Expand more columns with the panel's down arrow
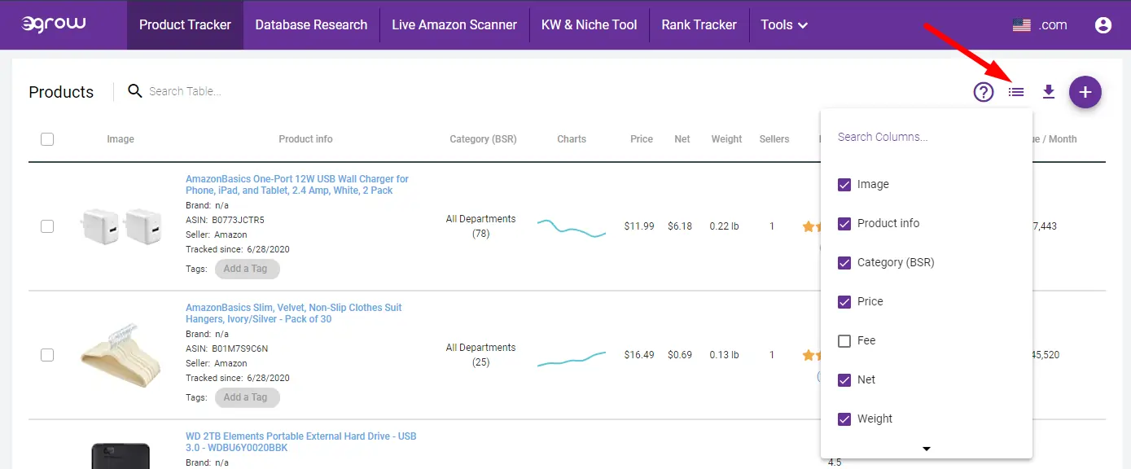 tap(926, 448)
